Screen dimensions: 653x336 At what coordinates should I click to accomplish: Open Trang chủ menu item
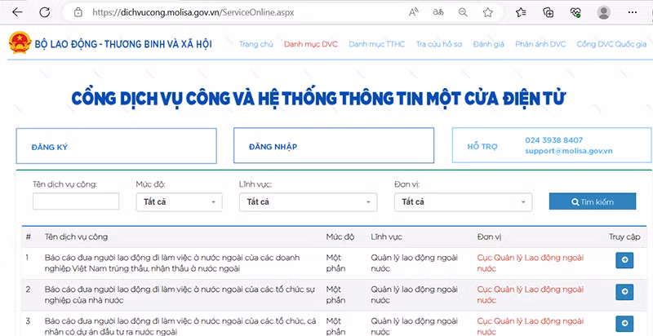pyautogui.click(x=256, y=45)
